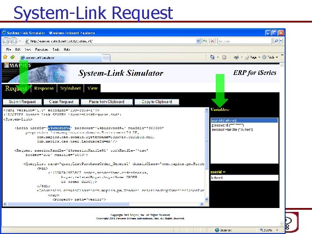The image size is (312, 234).
Task: Open the File menu
Action: point(9,49)
